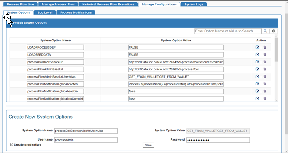Click the System Option Name column header

point(55,40)
